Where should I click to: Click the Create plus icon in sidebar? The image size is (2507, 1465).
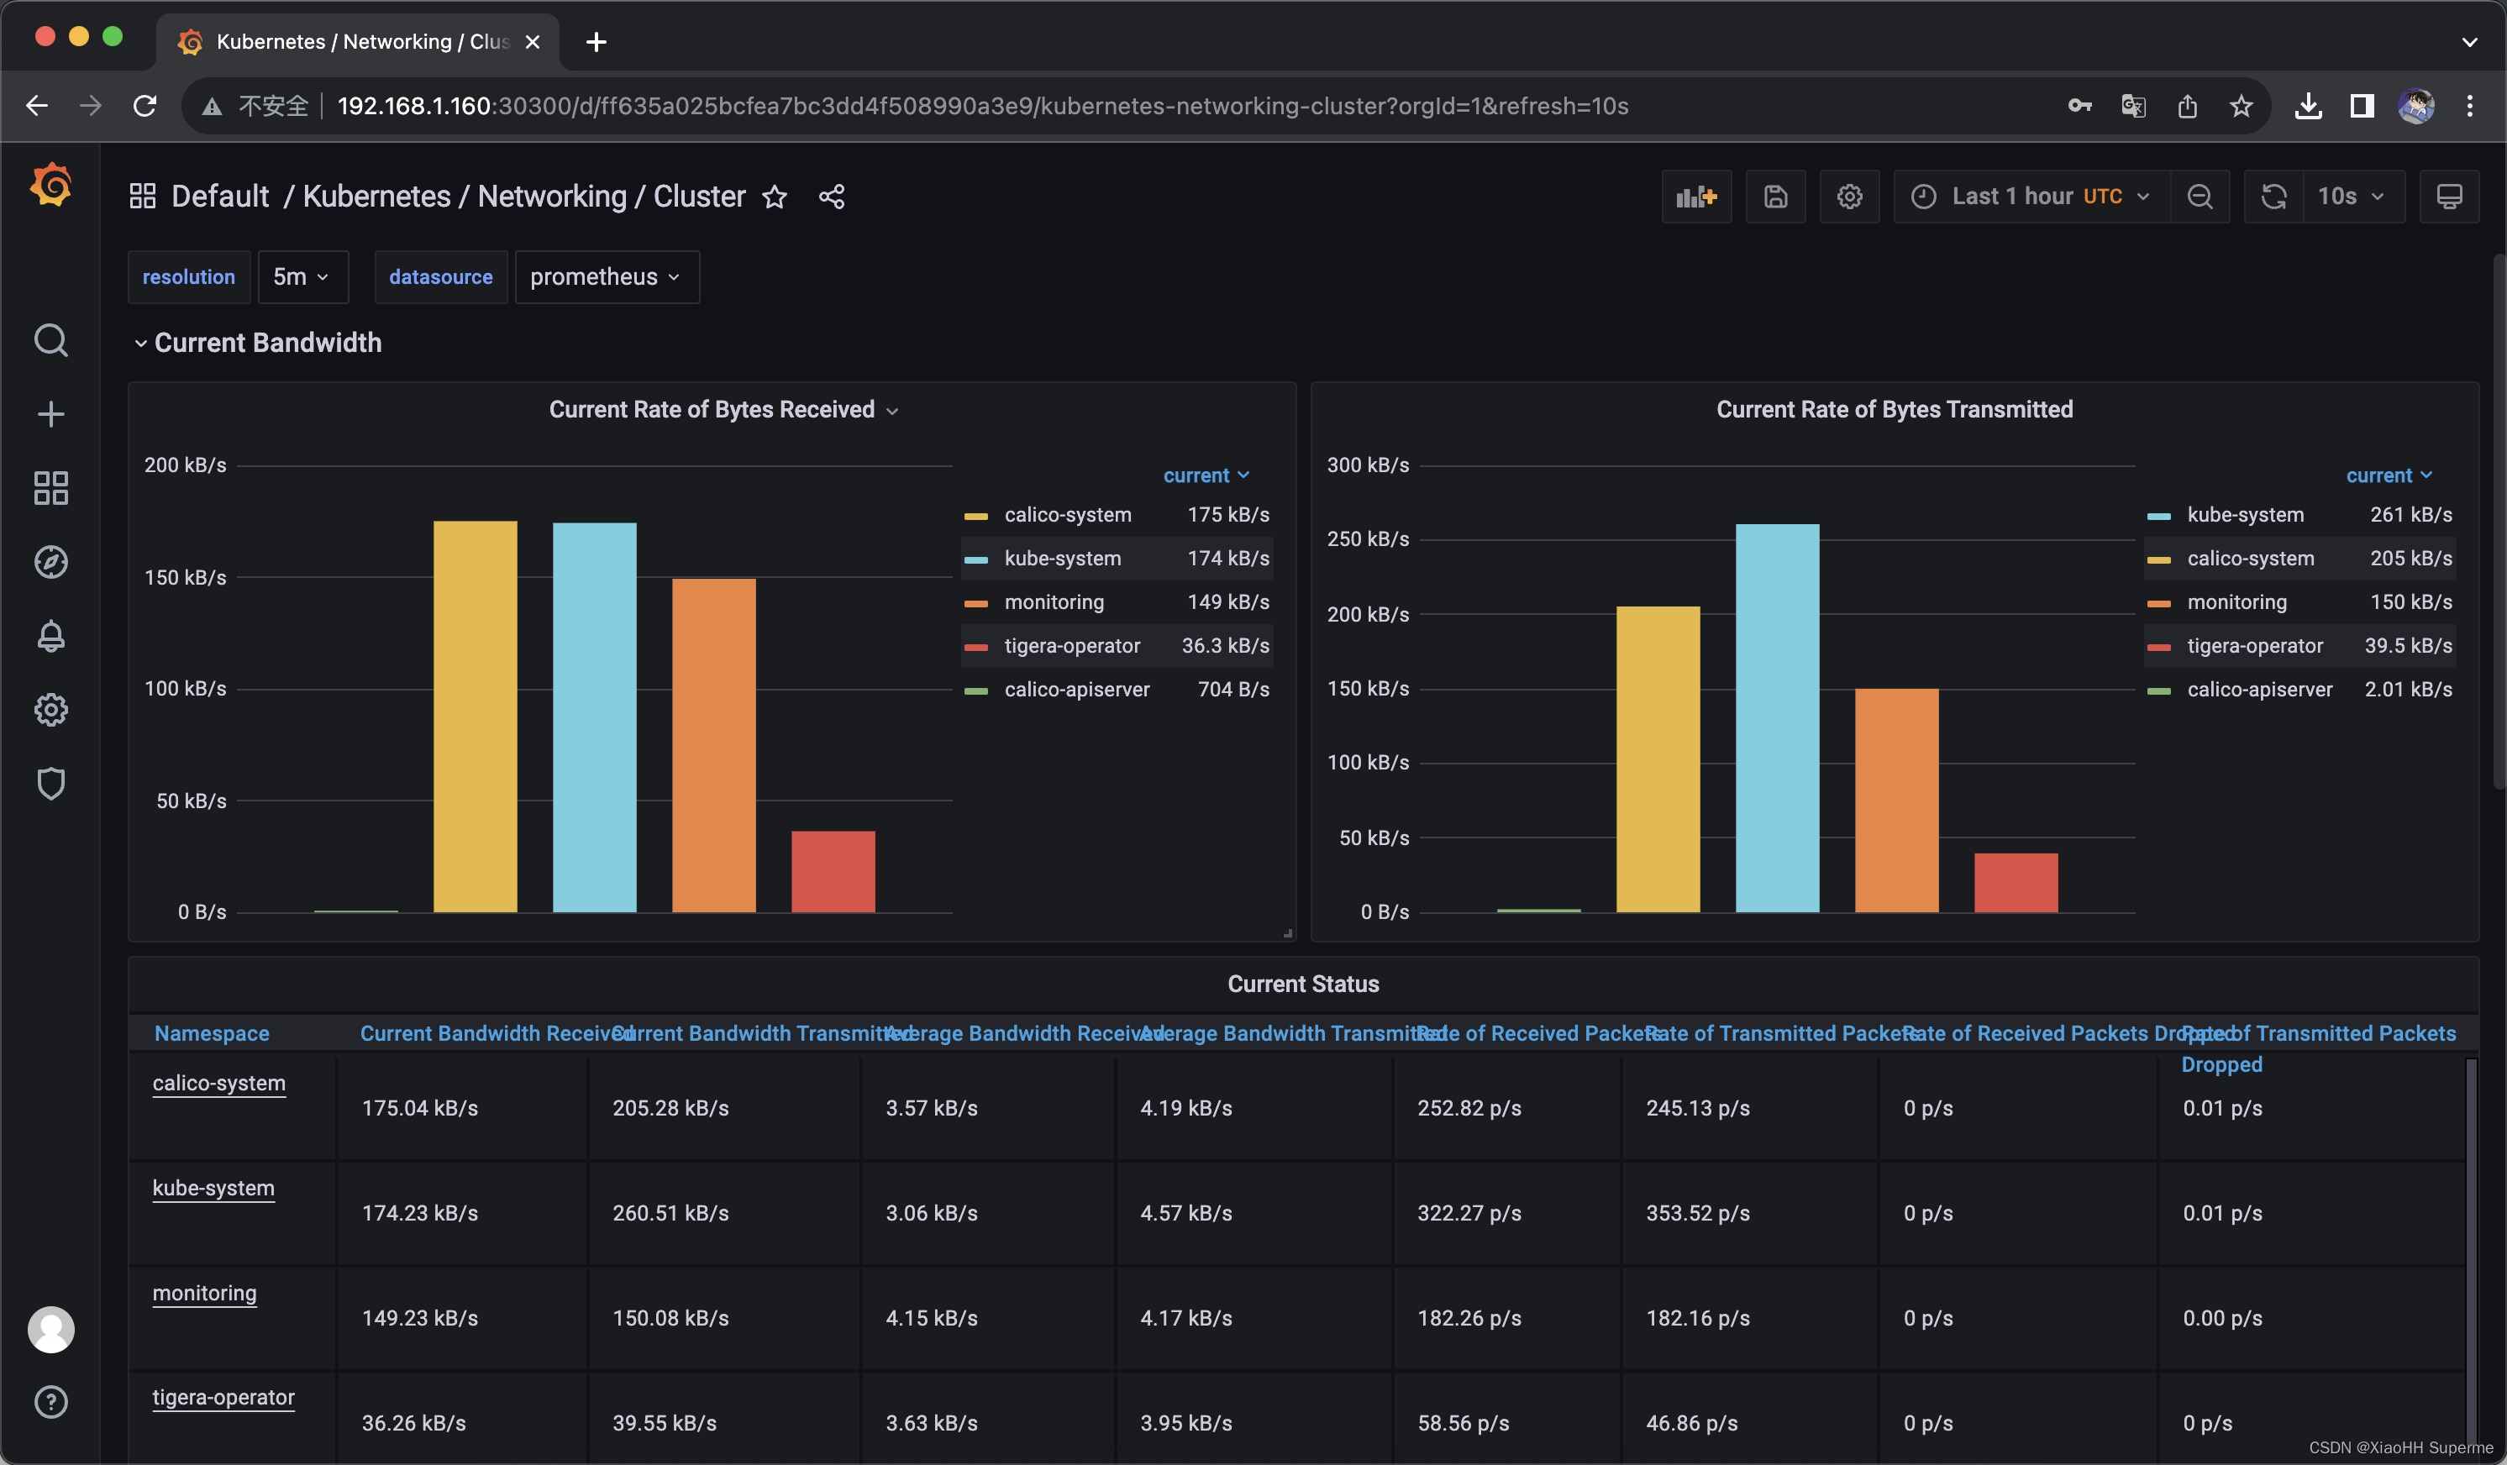50,414
